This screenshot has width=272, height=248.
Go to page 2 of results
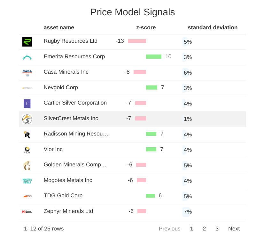(x=204, y=229)
